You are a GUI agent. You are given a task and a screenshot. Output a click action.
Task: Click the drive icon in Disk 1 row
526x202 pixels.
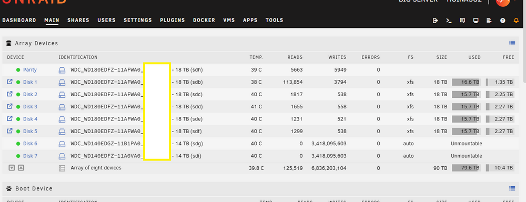62,82
